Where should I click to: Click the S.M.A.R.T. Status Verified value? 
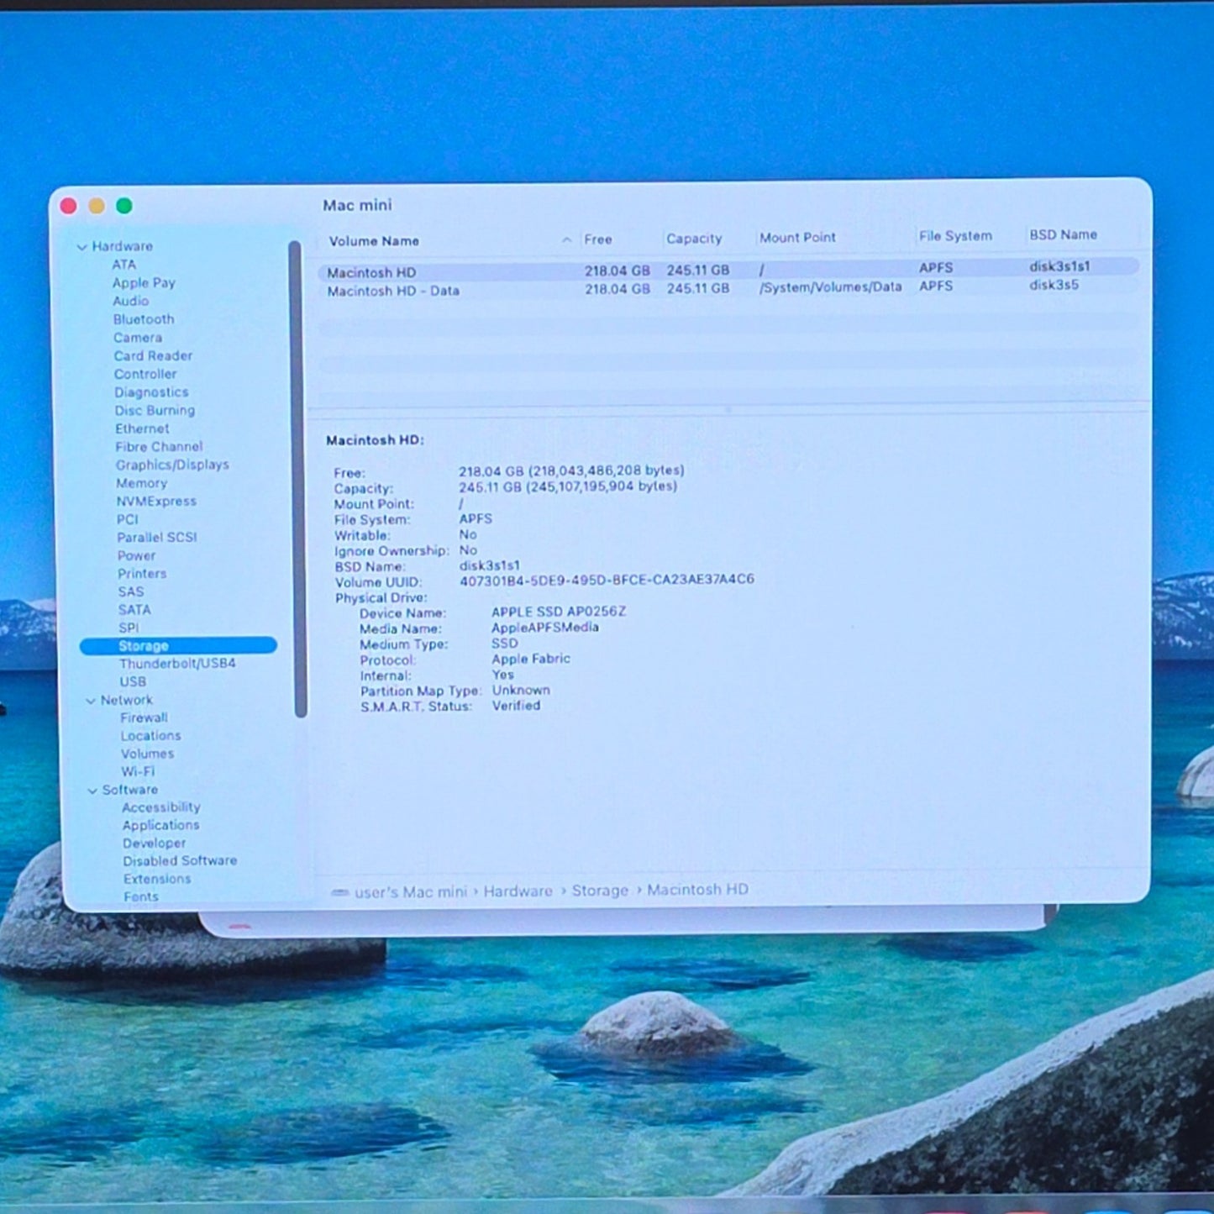[516, 706]
